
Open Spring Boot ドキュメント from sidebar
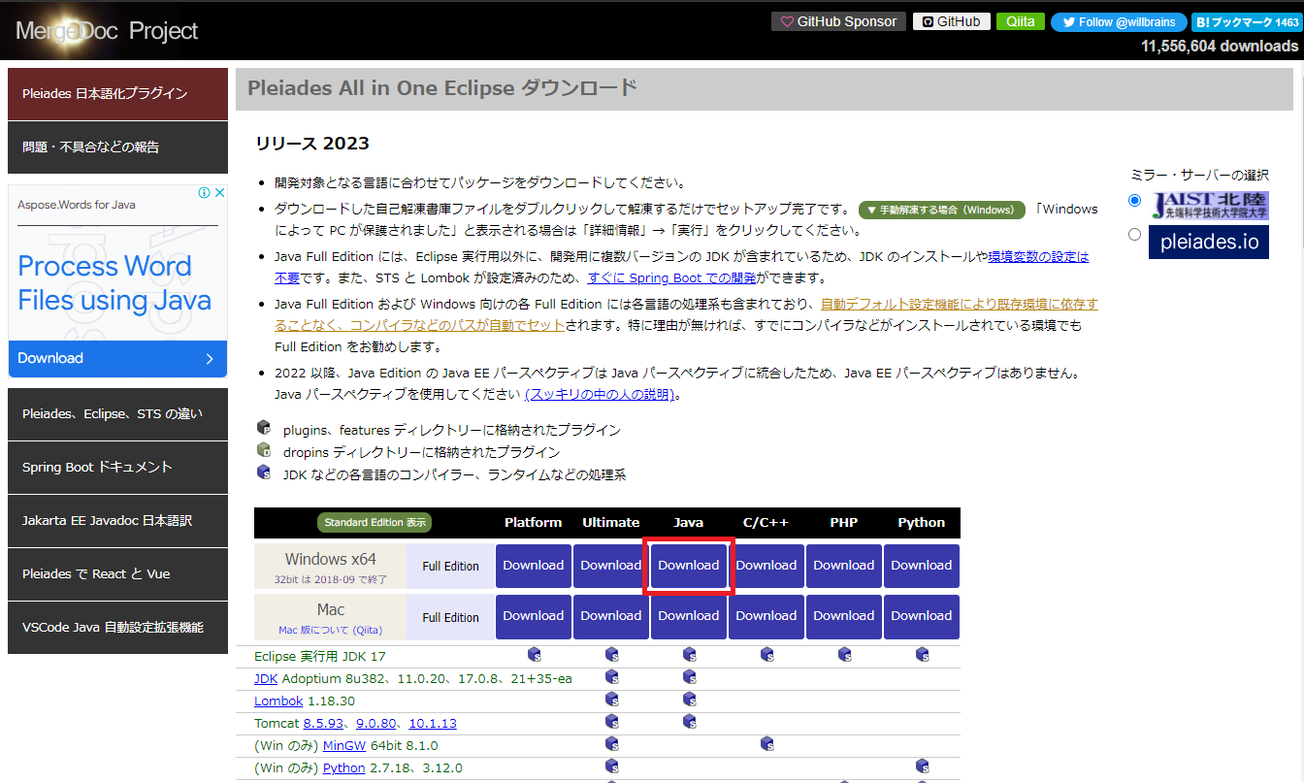pos(116,468)
